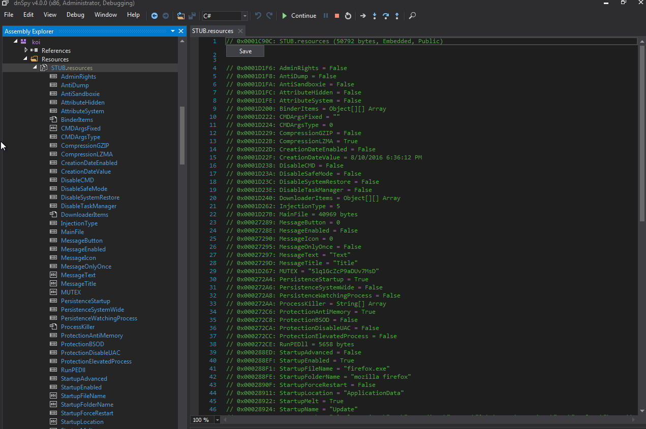Click the Continue debugging button
The image size is (646, 429).
pos(299,16)
